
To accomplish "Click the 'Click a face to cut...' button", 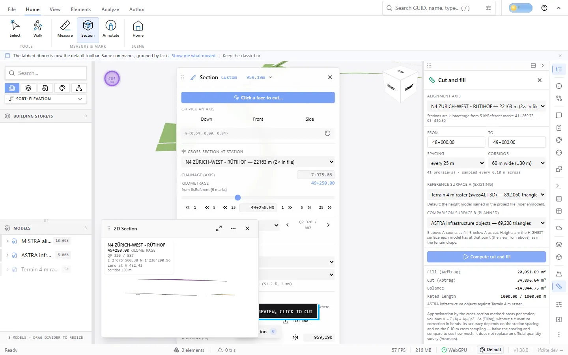I will 258,97.
